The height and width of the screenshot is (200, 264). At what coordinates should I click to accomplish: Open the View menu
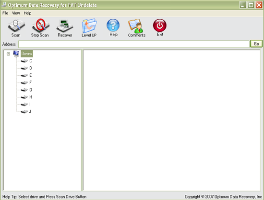[x=16, y=13]
